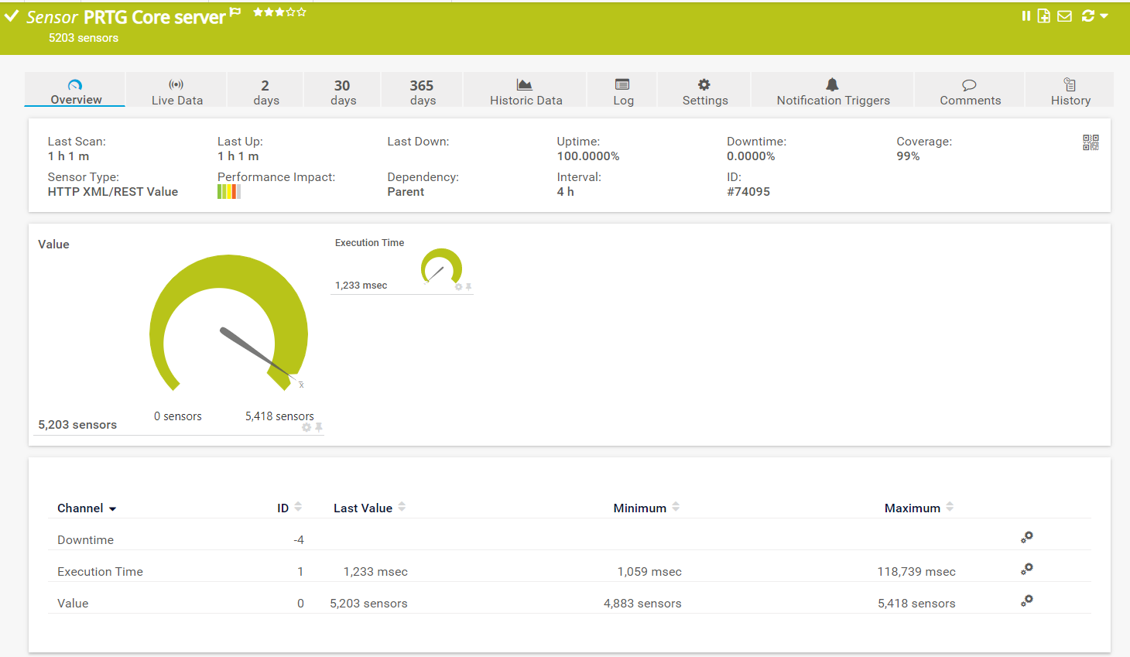Click the priority flag next to sensor name
The width and height of the screenshot is (1130, 657).
pyautogui.click(x=236, y=12)
